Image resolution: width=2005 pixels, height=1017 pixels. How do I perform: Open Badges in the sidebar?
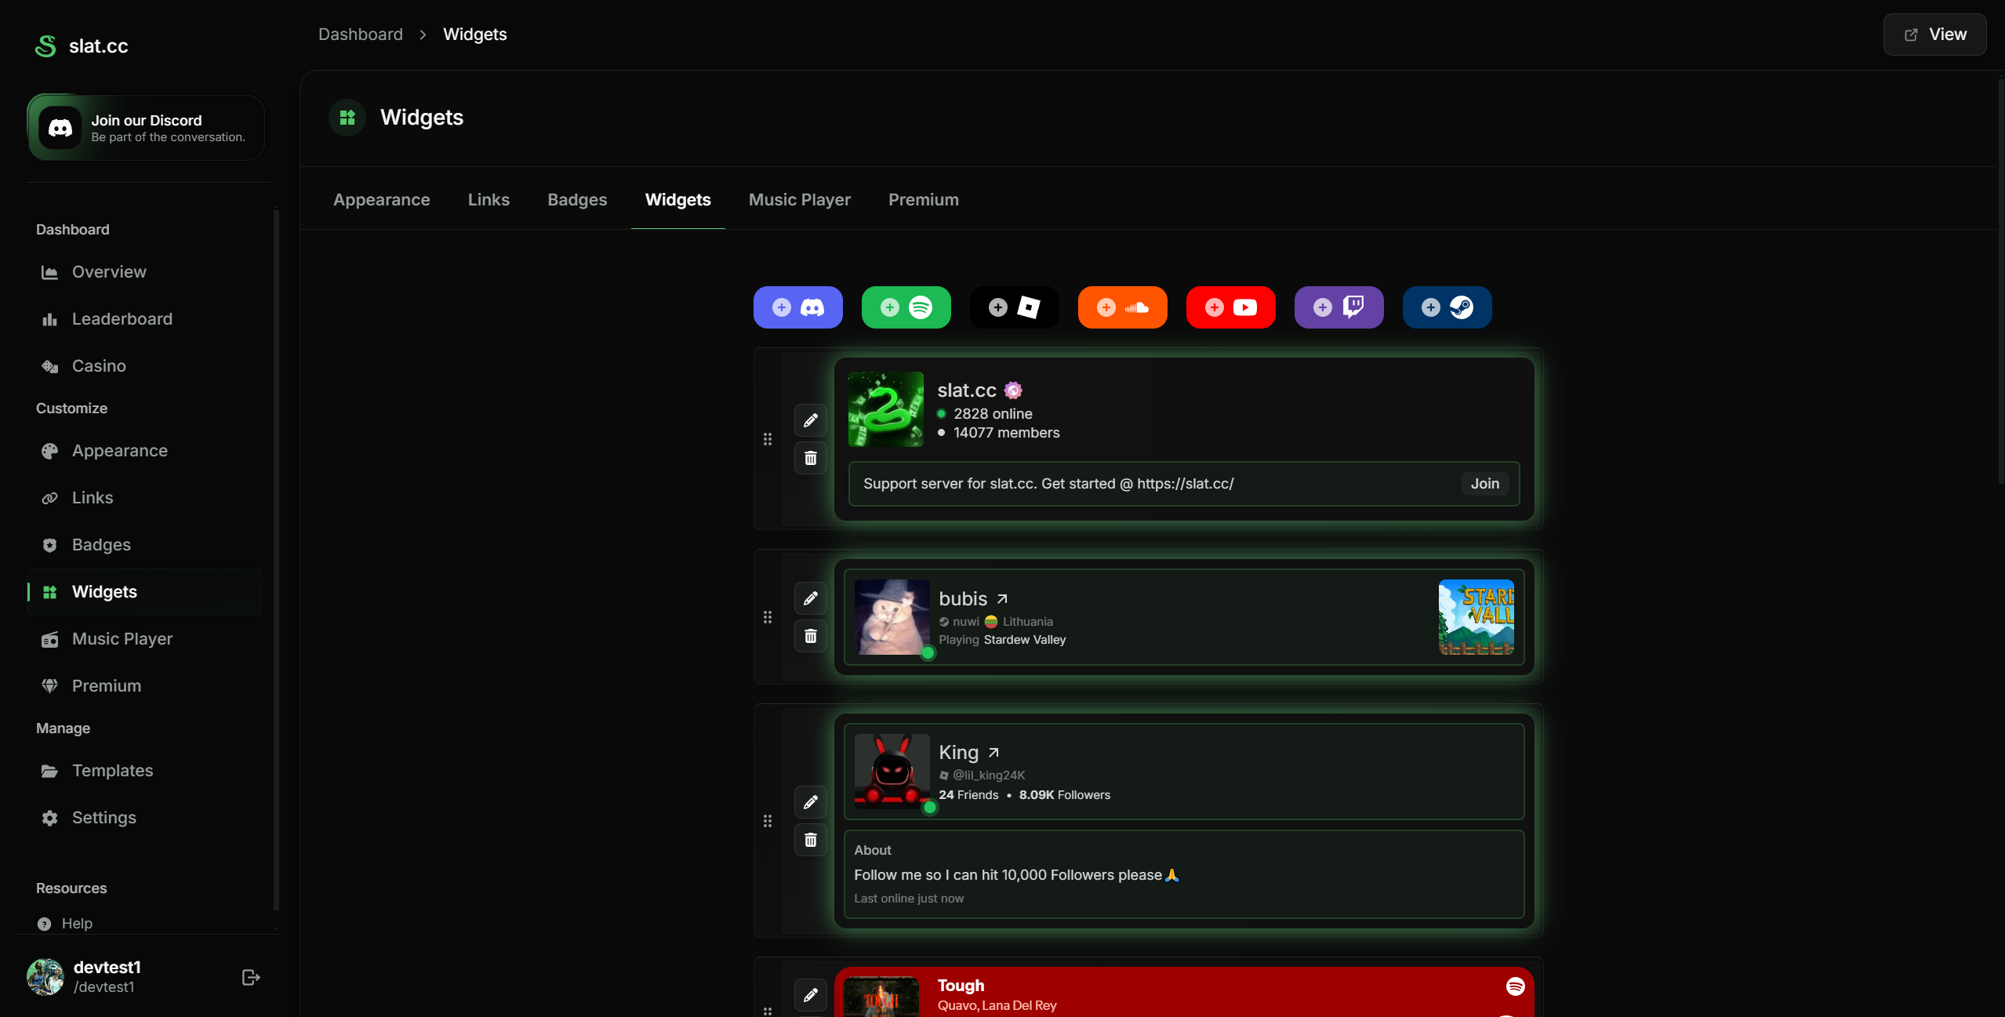[x=145, y=545]
